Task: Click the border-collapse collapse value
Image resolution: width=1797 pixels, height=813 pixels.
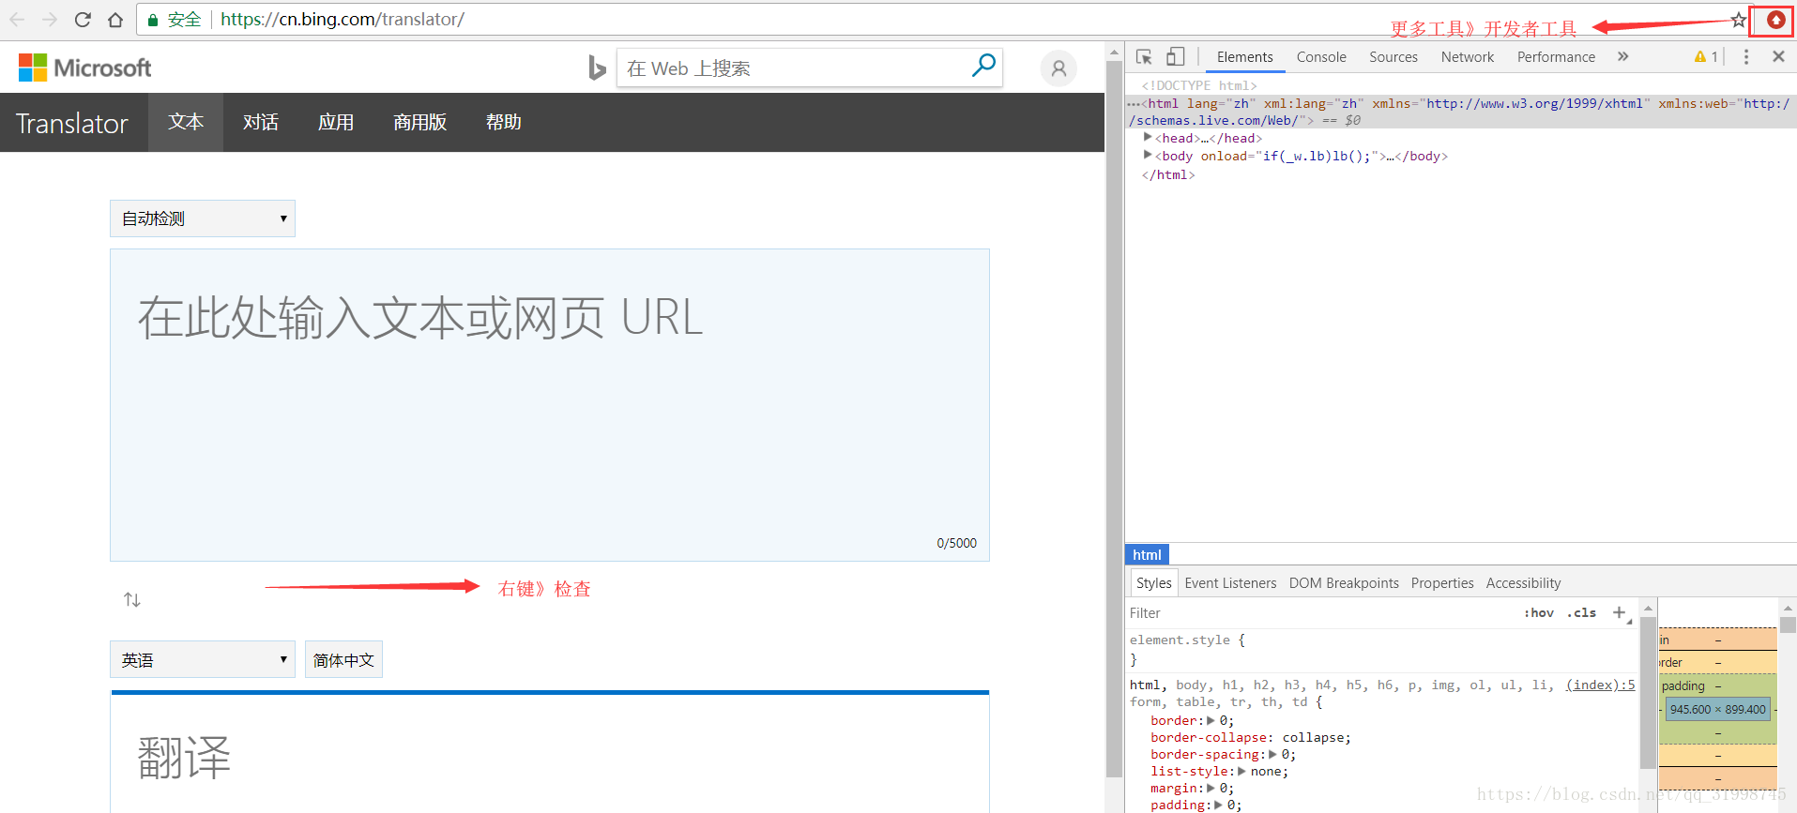Action: (1315, 737)
